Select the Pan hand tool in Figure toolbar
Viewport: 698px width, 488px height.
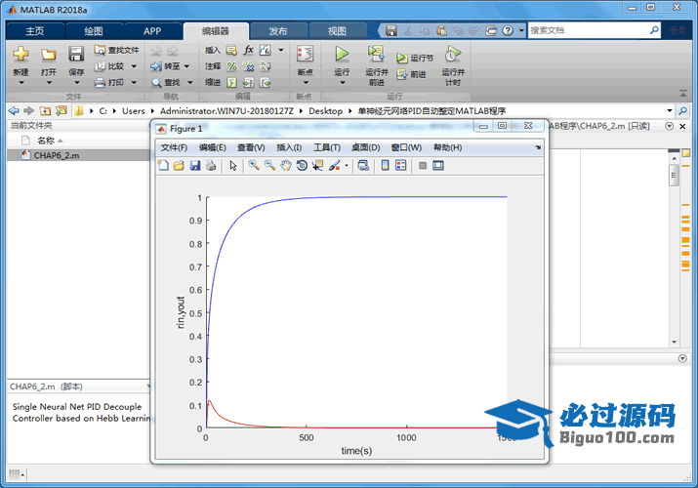click(x=285, y=166)
